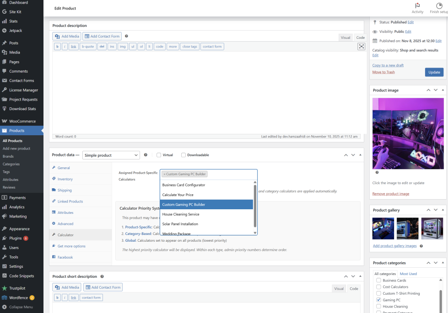Click the distraction-free fullscreen editor icon
This screenshot has height=313, width=448.
(x=361, y=47)
